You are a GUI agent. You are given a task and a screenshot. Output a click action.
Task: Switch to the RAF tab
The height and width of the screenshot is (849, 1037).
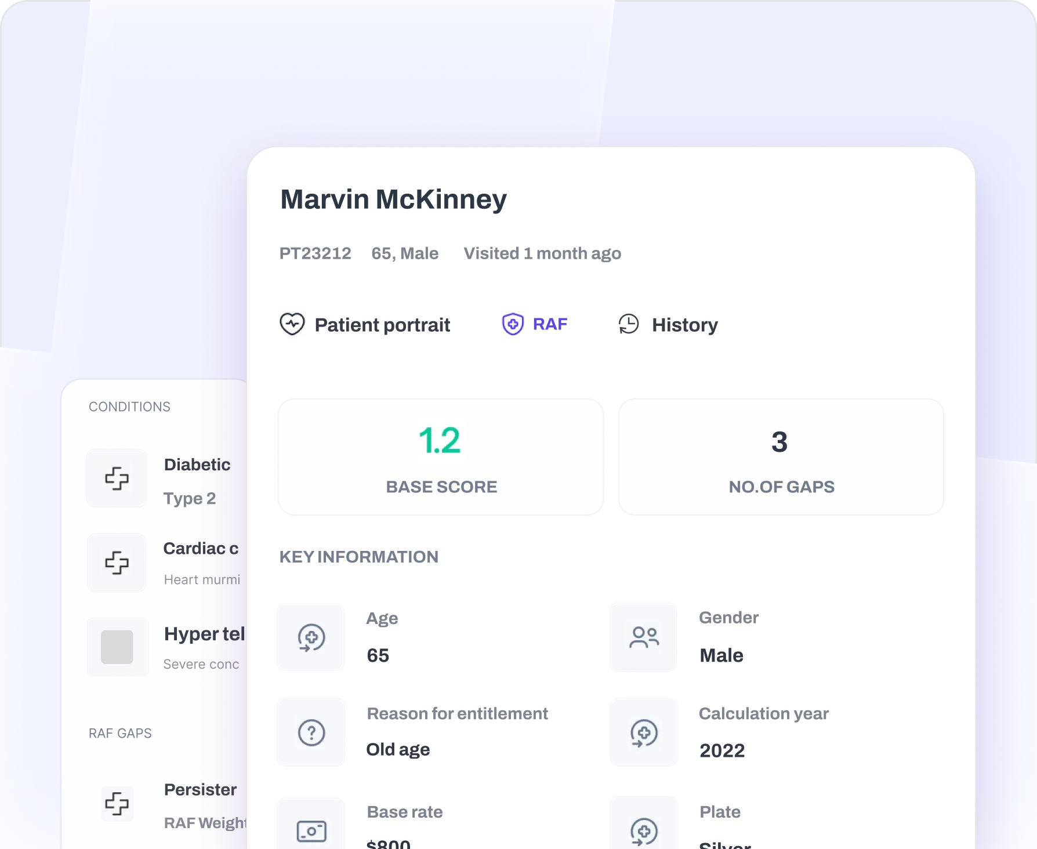549,324
